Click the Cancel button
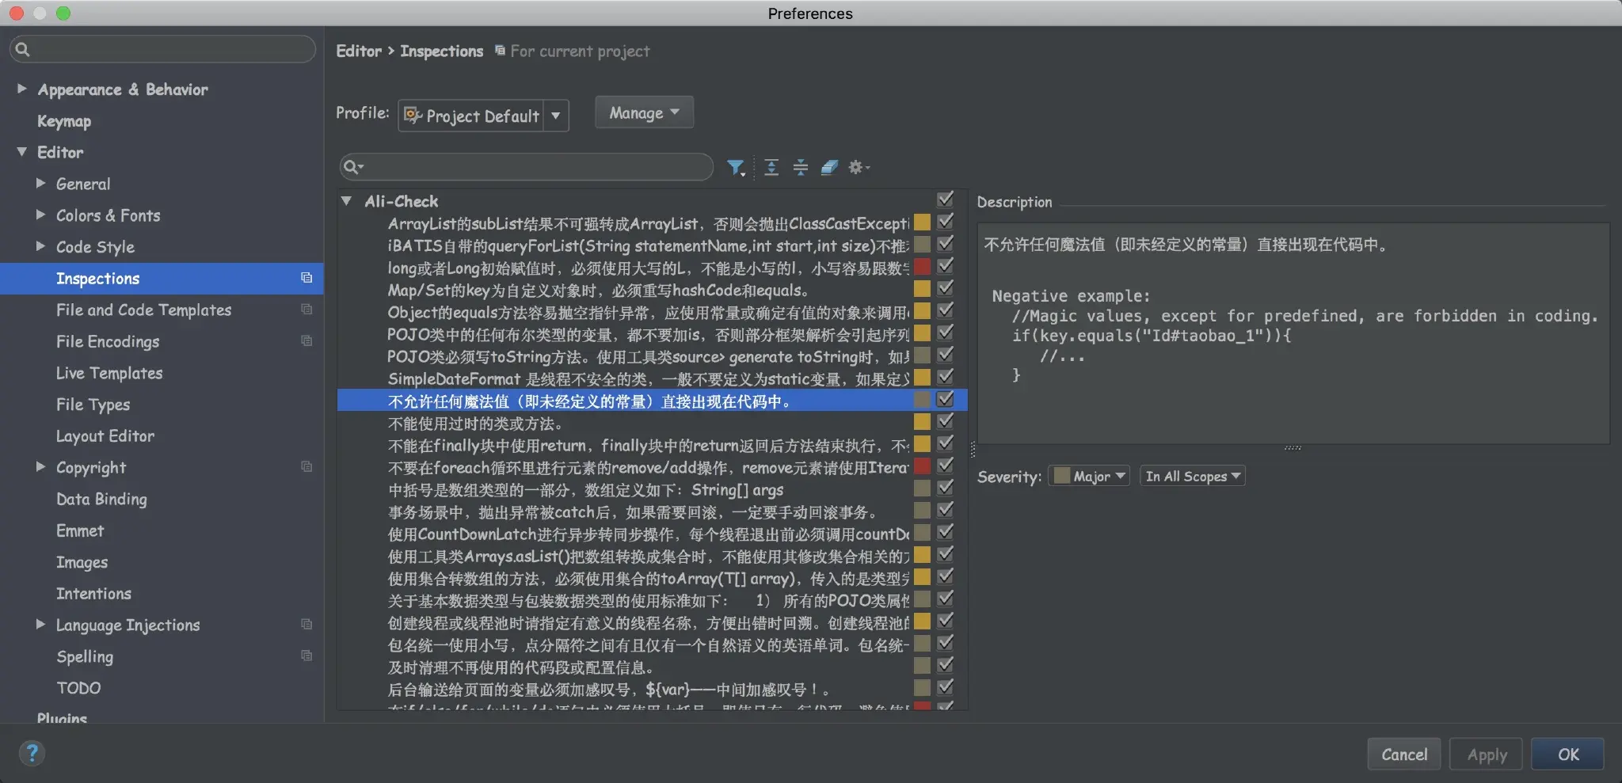 (x=1404, y=754)
